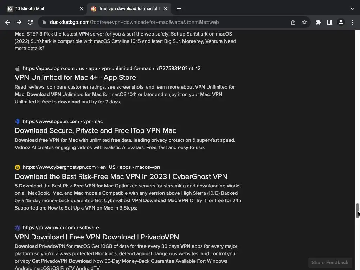Open the Extensions puzzle menu
Screen dimensions: 360x270
pos(319,22)
